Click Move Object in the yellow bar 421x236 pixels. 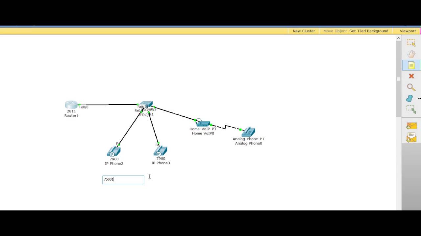(x=335, y=31)
